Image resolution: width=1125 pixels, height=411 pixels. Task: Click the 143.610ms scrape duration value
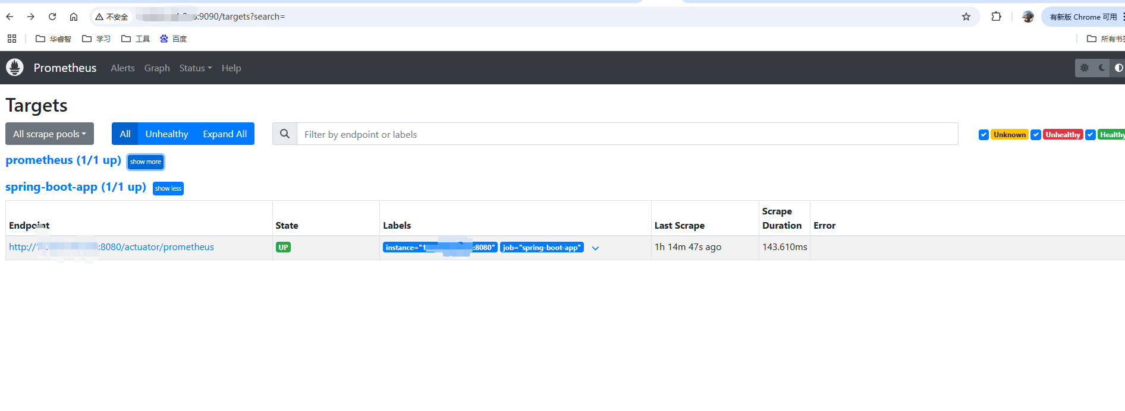click(785, 247)
